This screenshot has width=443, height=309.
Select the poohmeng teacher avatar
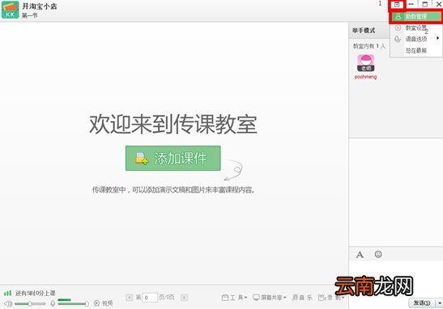point(366,63)
